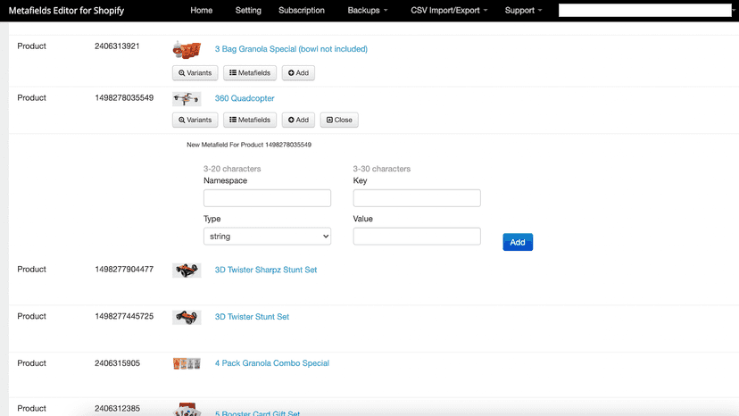
Task: Click 3 Bag Granola Special thumbnail
Action: (x=187, y=49)
